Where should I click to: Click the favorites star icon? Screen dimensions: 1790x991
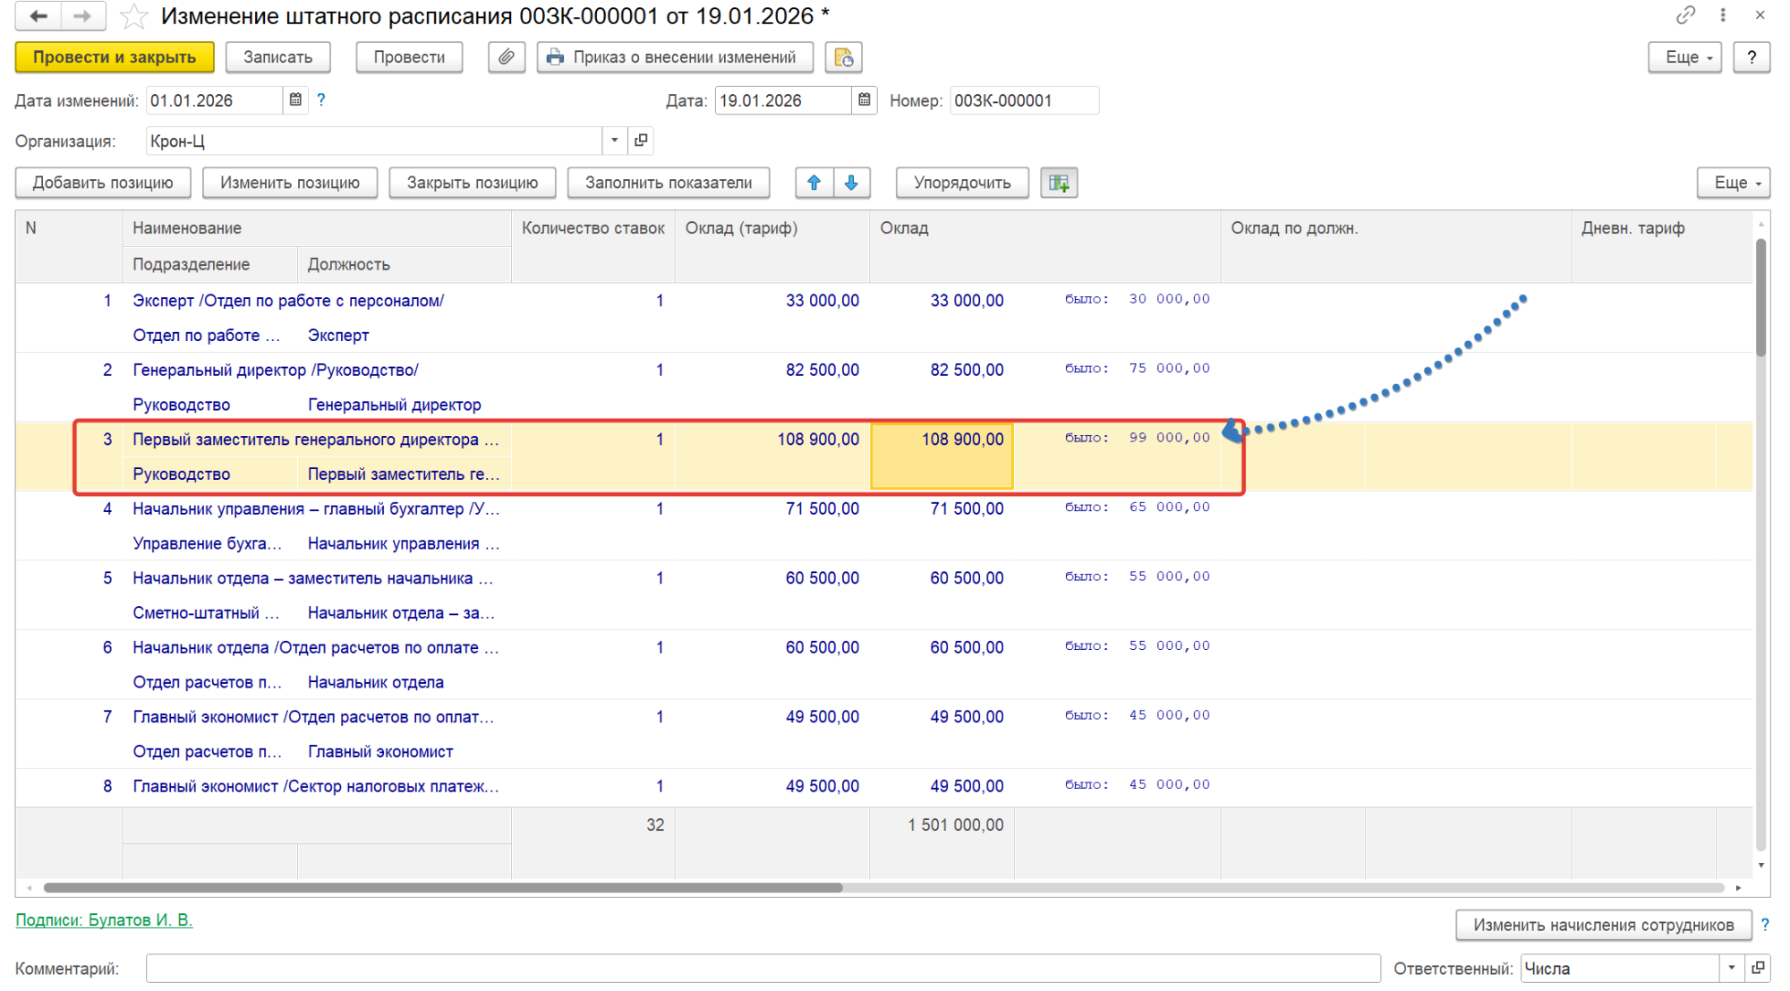[x=133, y=16]
